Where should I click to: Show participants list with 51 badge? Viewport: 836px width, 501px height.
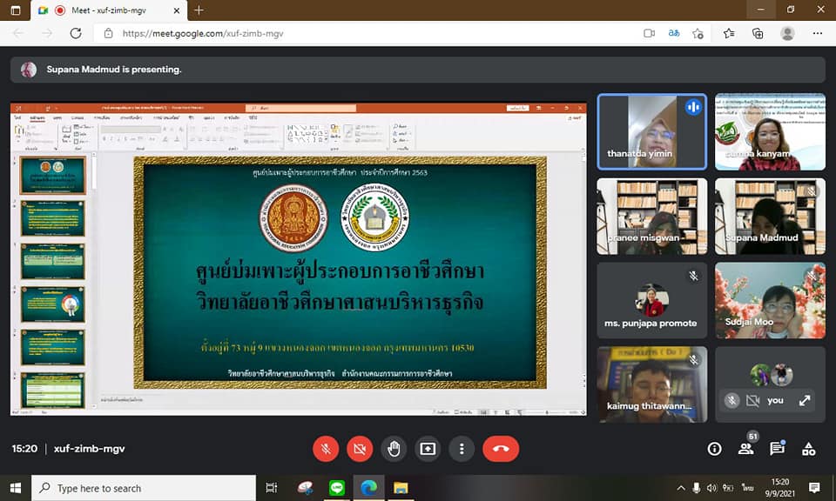pyautogui.click(x=746, y=447)
